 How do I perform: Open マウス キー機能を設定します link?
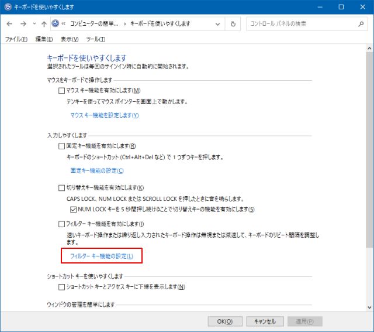[x=104, y=115]
